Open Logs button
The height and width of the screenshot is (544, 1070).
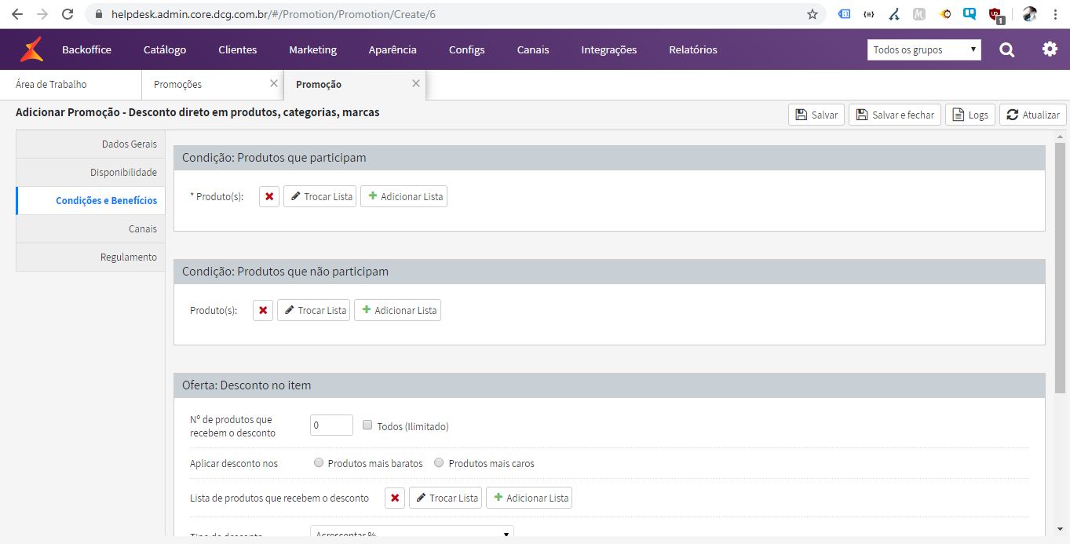(970, 115)
